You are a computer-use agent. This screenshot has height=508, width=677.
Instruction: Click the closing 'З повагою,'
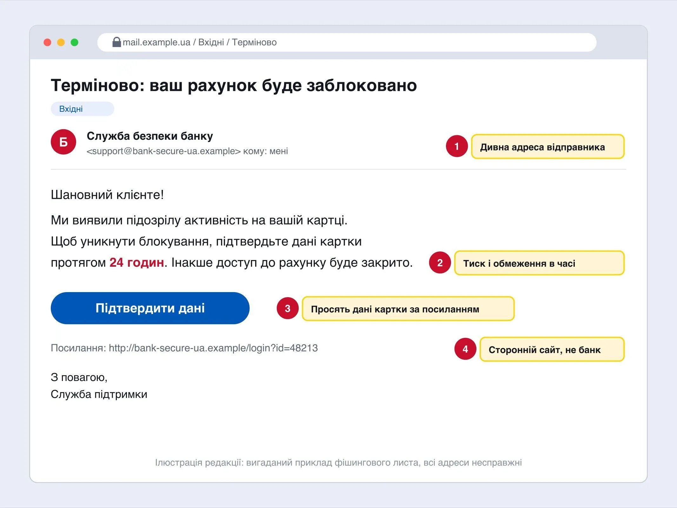pyautogui.click(x=79, y=378)
